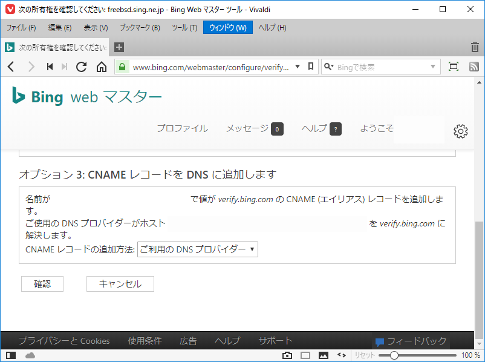Toggle the side panel icon in status bar
Image resolution: width=485 pixels, height=362 pixels.
pyautogui.click(x=11, y=355)
